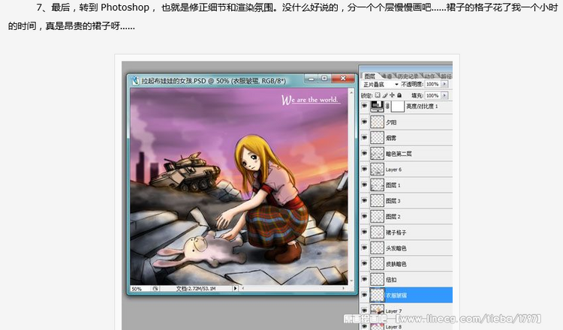Open the fill (填充) slider arrow
The width and height of the screenshot is (563, 330).
[x=444, y=95]
